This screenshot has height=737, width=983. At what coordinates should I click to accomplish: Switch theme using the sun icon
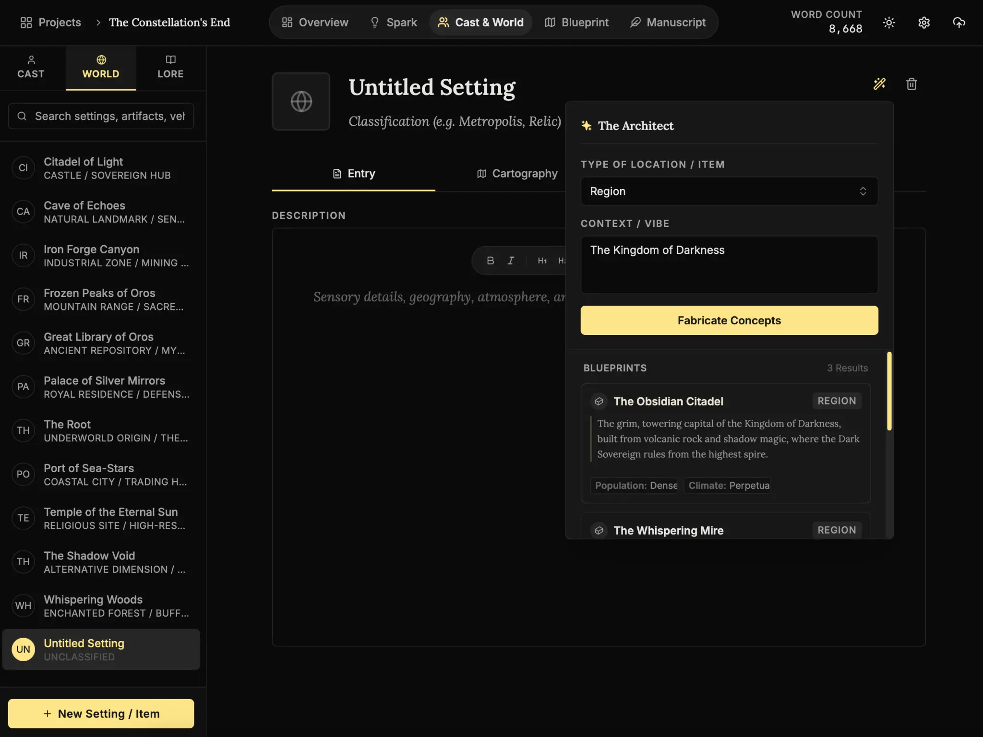[x=888, y=22]
